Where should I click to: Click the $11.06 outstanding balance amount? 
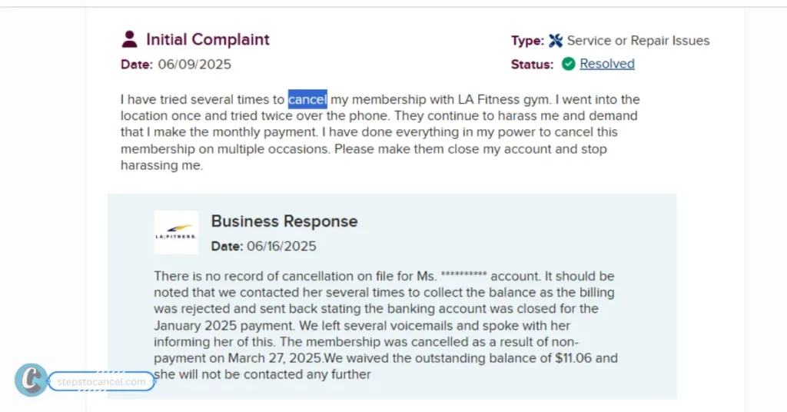pos(593,358)
